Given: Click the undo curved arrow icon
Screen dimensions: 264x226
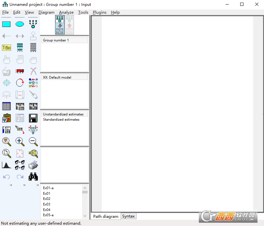Looking at the screenshot, I should pyautogui.click(x=7, y=177).
